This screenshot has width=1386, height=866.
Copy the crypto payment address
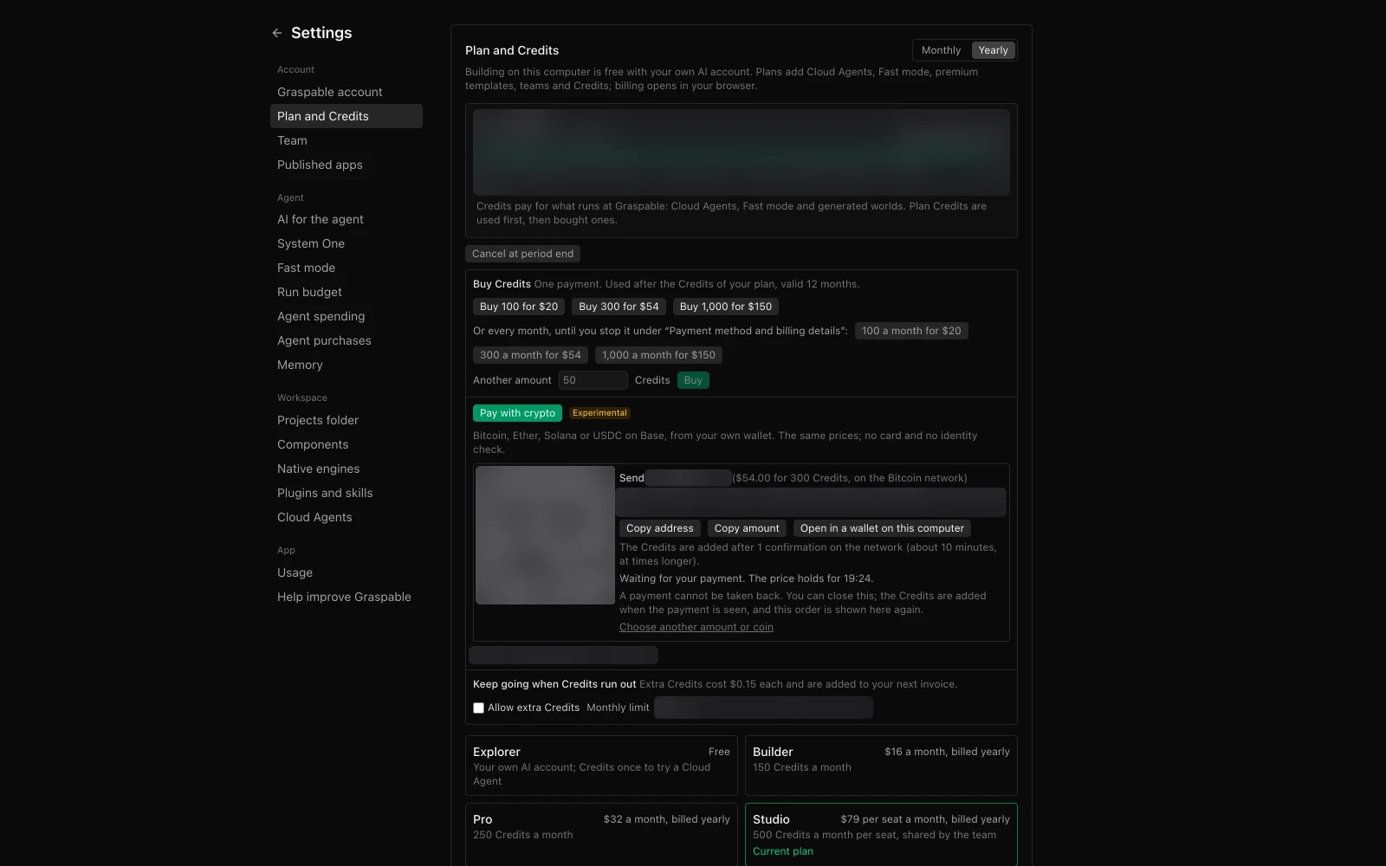tap(660, 528)
